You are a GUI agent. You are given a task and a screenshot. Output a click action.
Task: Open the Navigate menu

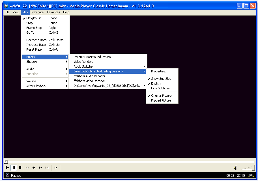(x=38, y=12)
